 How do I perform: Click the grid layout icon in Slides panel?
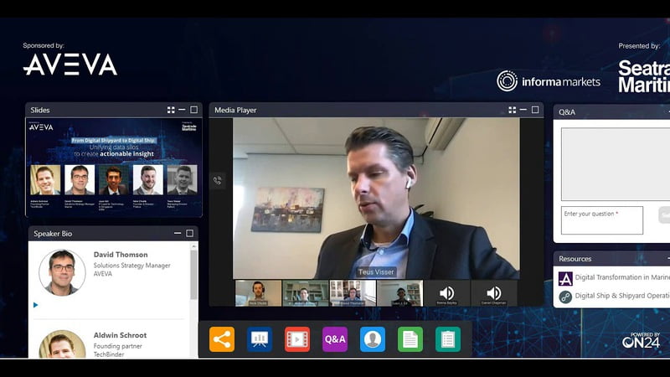(x=171, y=110)
